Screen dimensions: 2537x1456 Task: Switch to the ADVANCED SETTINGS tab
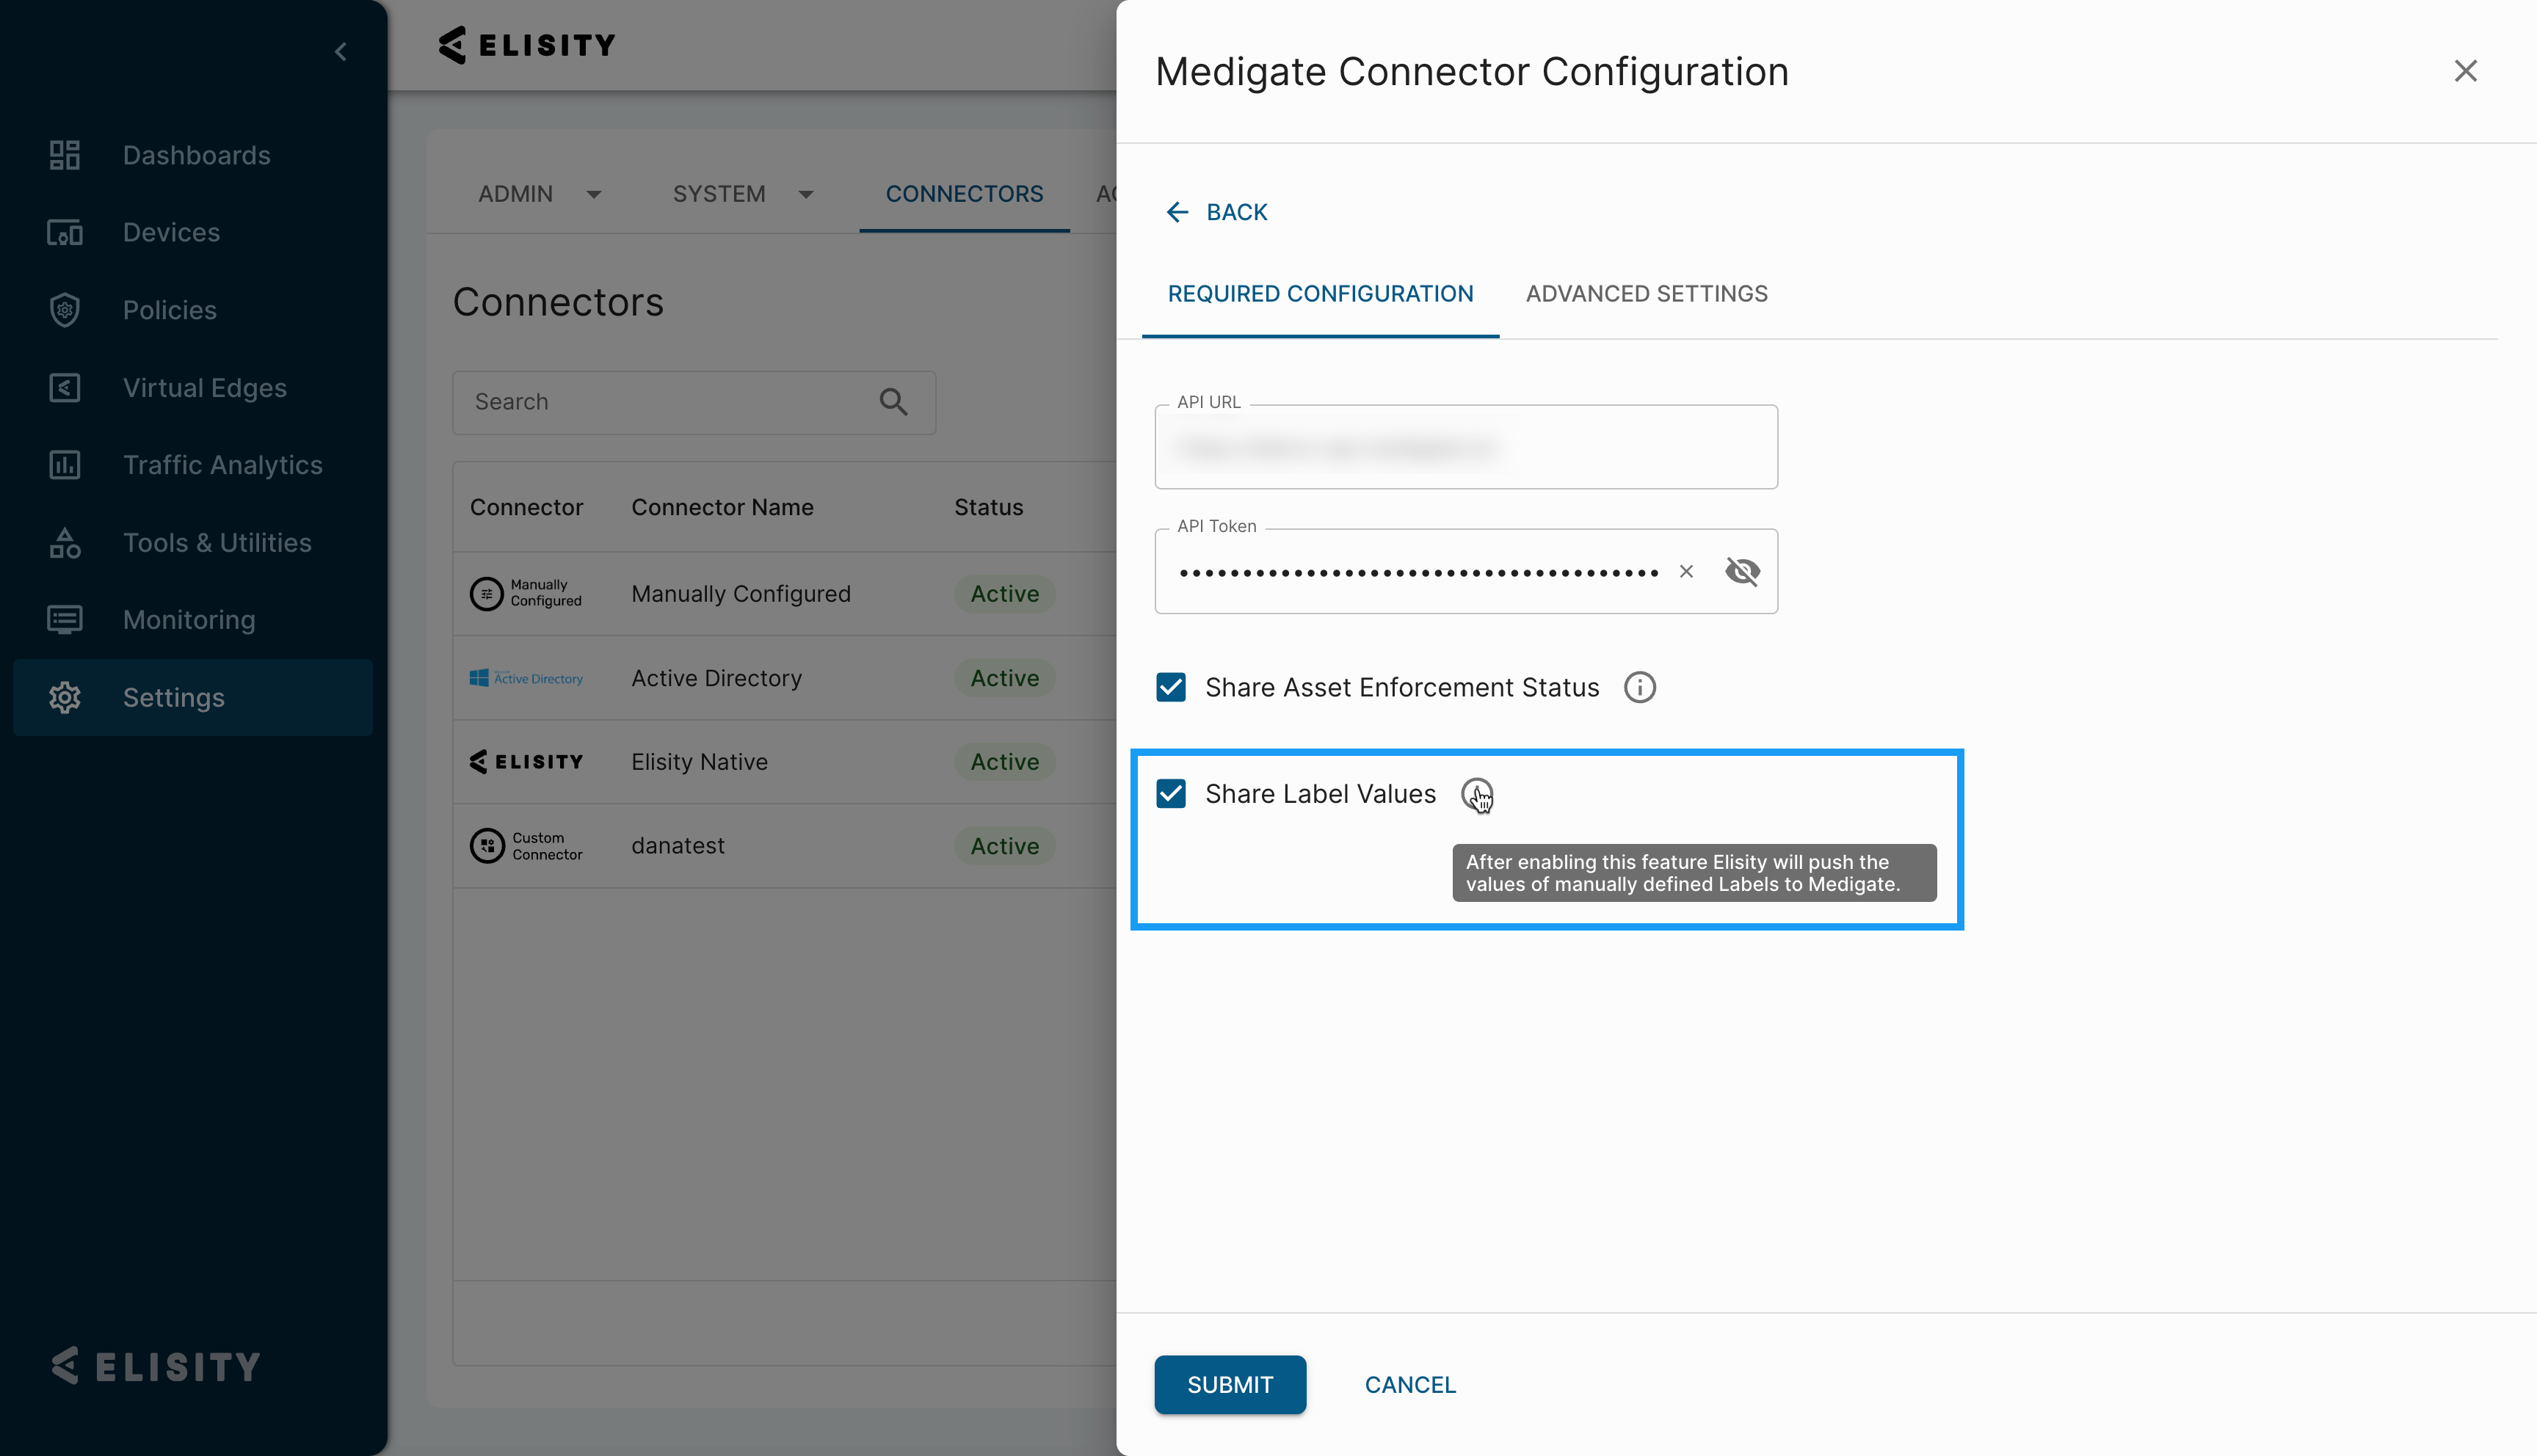tap(1646, 293)
